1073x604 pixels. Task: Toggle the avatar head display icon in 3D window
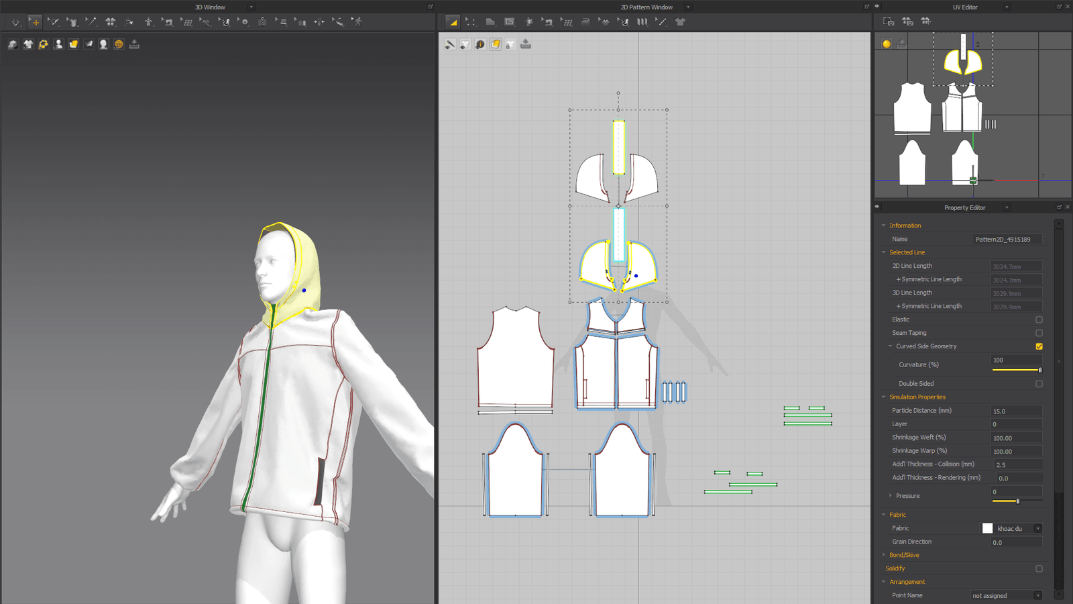click(x=103, y=44)
